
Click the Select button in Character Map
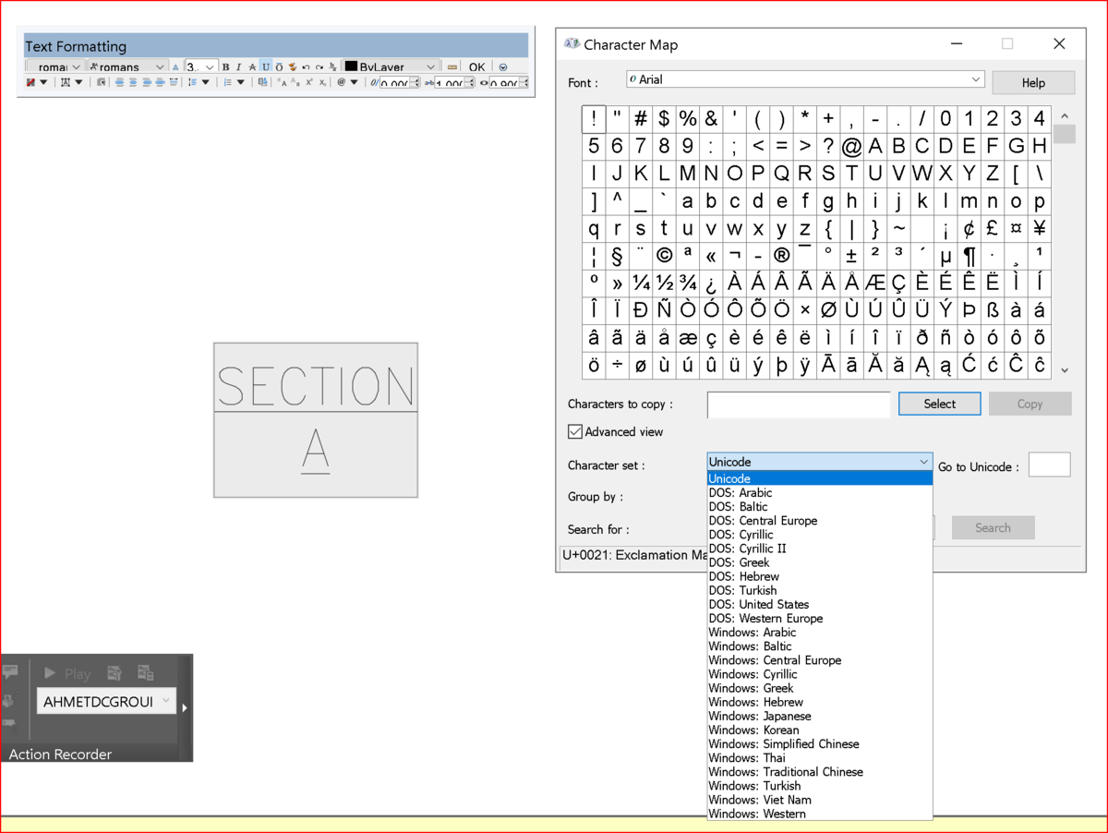939,404
